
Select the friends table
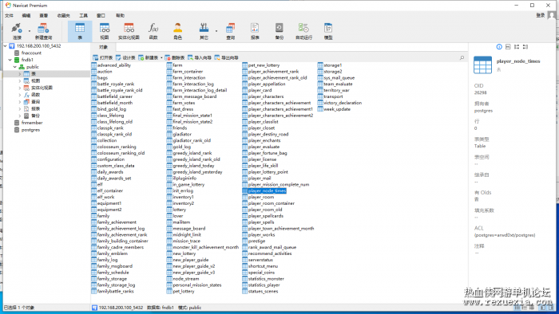180,128
